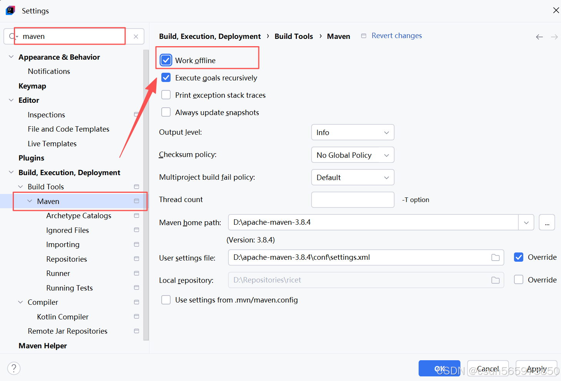The height and width of the screenshot is (381, 561).
Task: Collapse the Build Tools node
Action: (20, 187)
